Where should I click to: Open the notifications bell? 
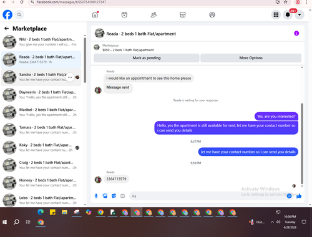click(288, 15)
